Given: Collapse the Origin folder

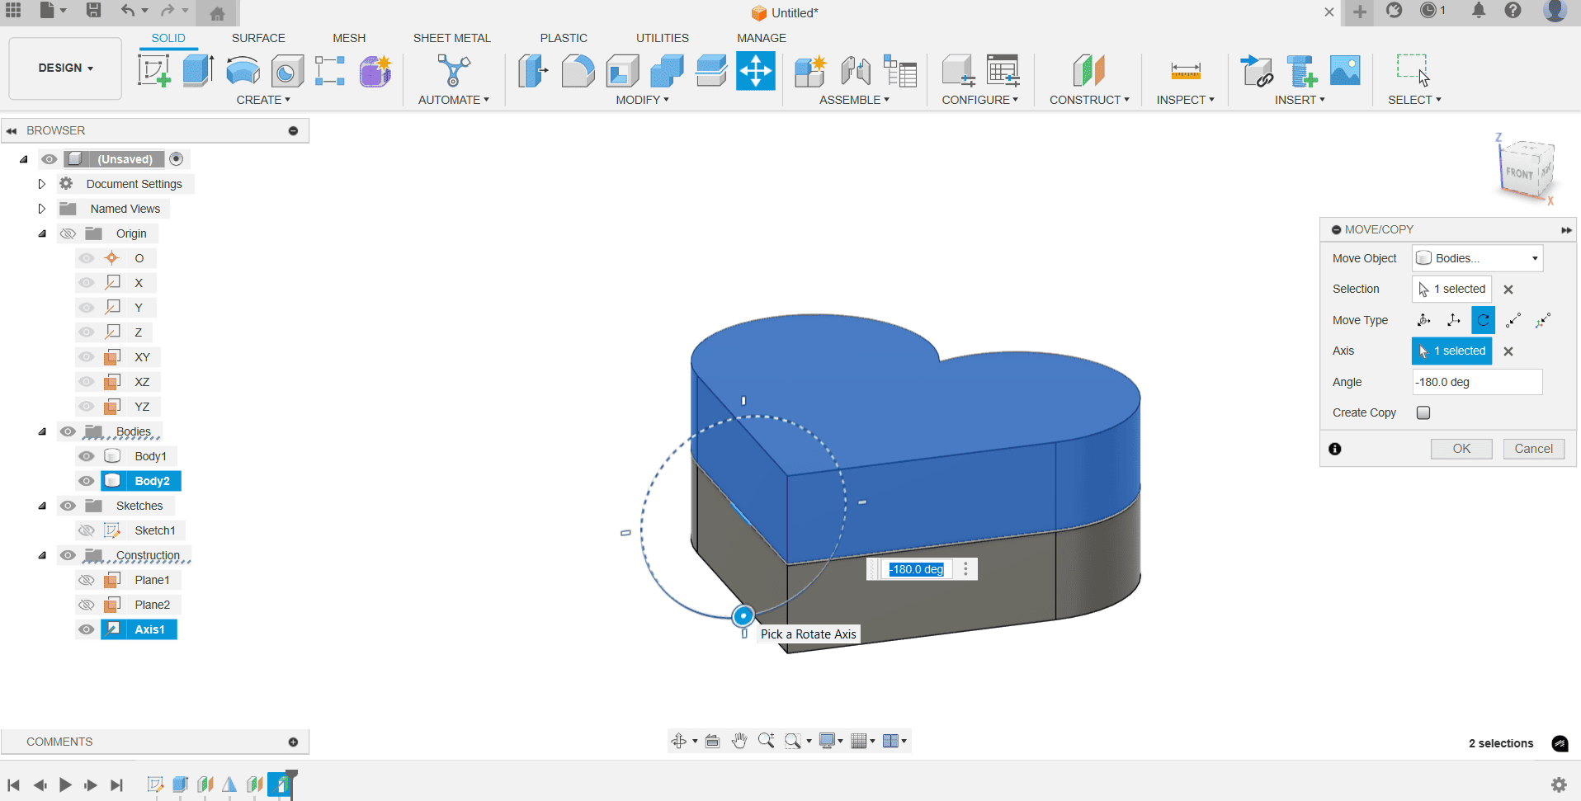Looking at the screenshot, I should pyautogui.click(x=42, y=233).
